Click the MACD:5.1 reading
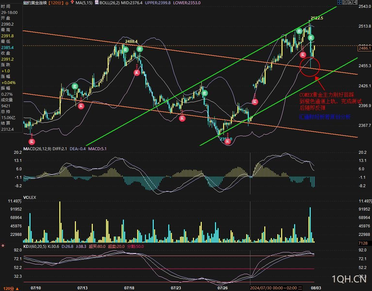 click(98, 149)
